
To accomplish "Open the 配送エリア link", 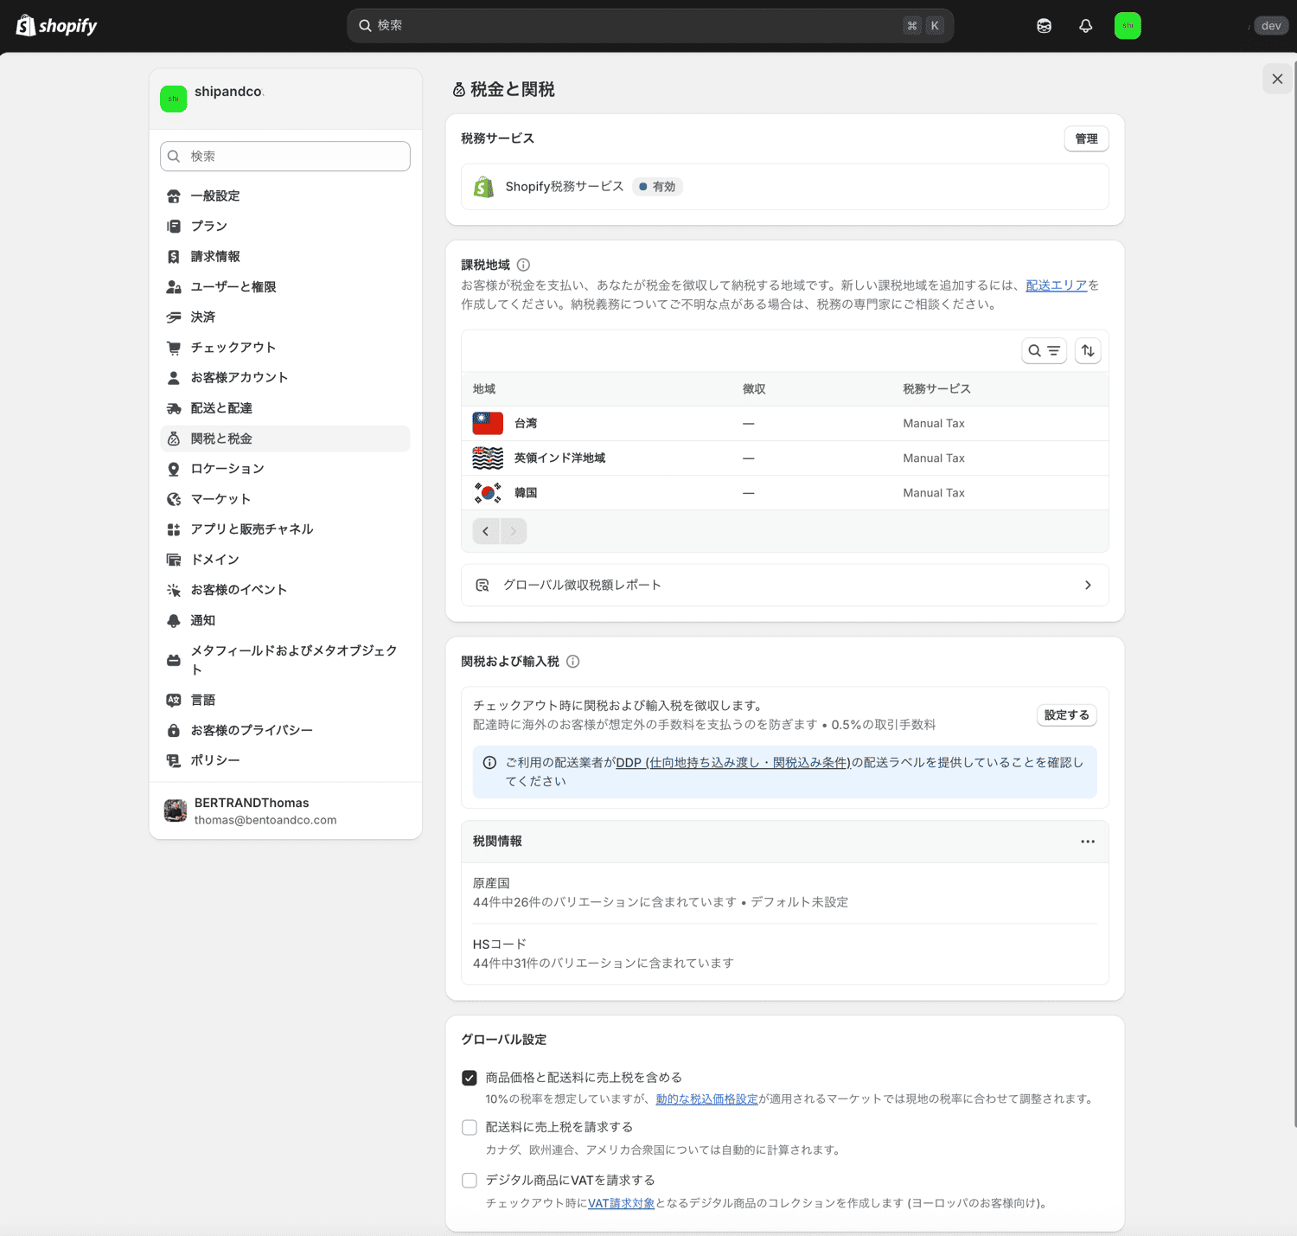I will pyautogui.click(x=1056, y=285).
